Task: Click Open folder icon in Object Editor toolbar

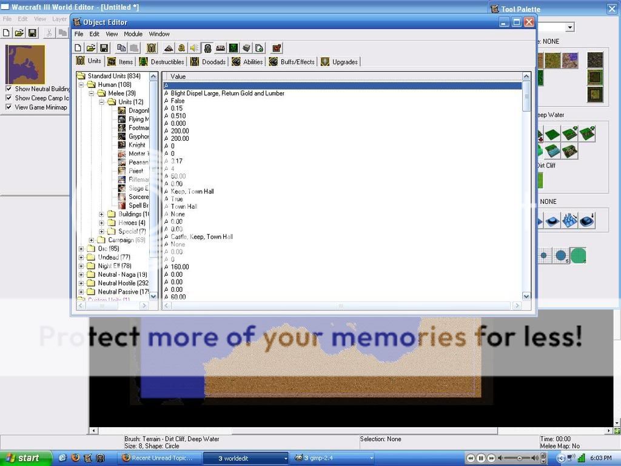Action: (91, 49)
